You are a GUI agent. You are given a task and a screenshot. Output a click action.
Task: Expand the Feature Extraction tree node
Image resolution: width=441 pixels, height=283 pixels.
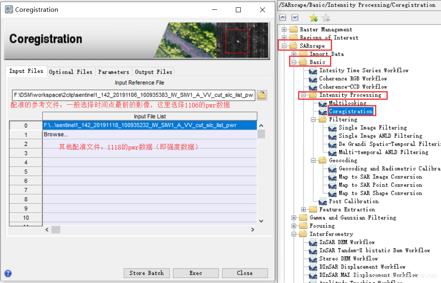point(303,209)
